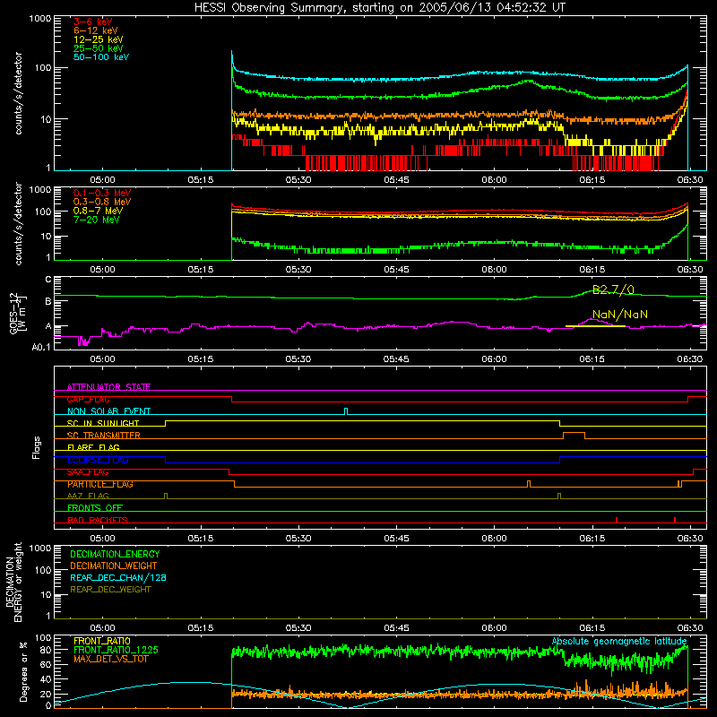Click the GOES-12 axis title
Viewport: 717px width, 717px height.
pos(17,314)
